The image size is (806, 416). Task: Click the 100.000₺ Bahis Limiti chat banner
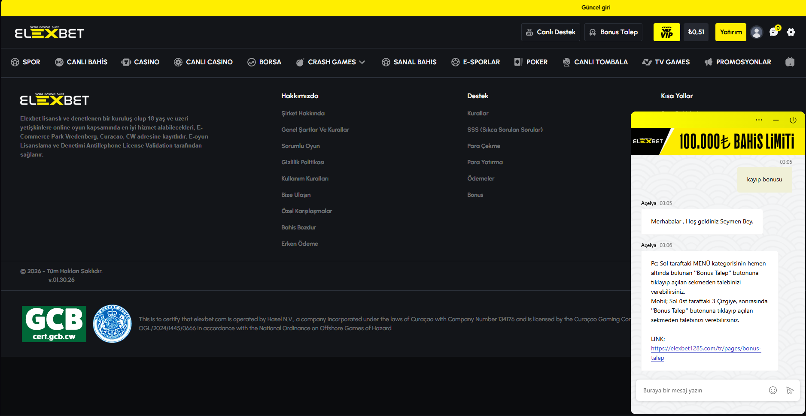(x=718, y=141)
